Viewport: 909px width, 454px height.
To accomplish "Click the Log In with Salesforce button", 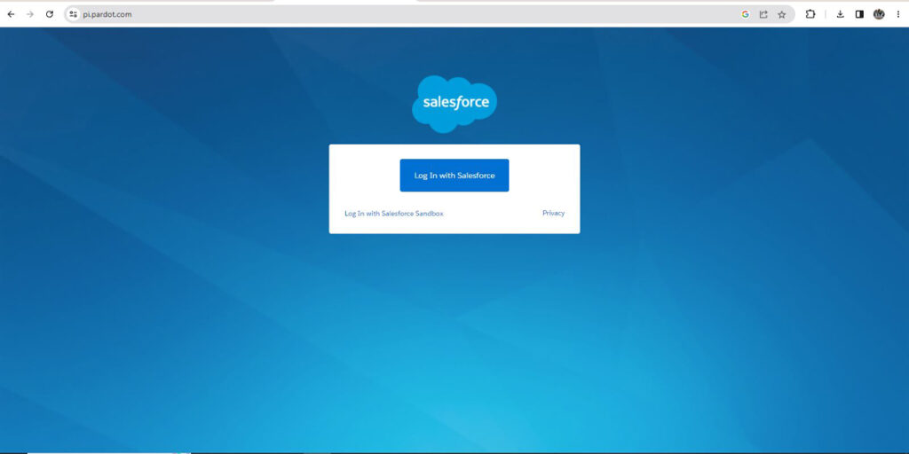I will tap(454, 176).
